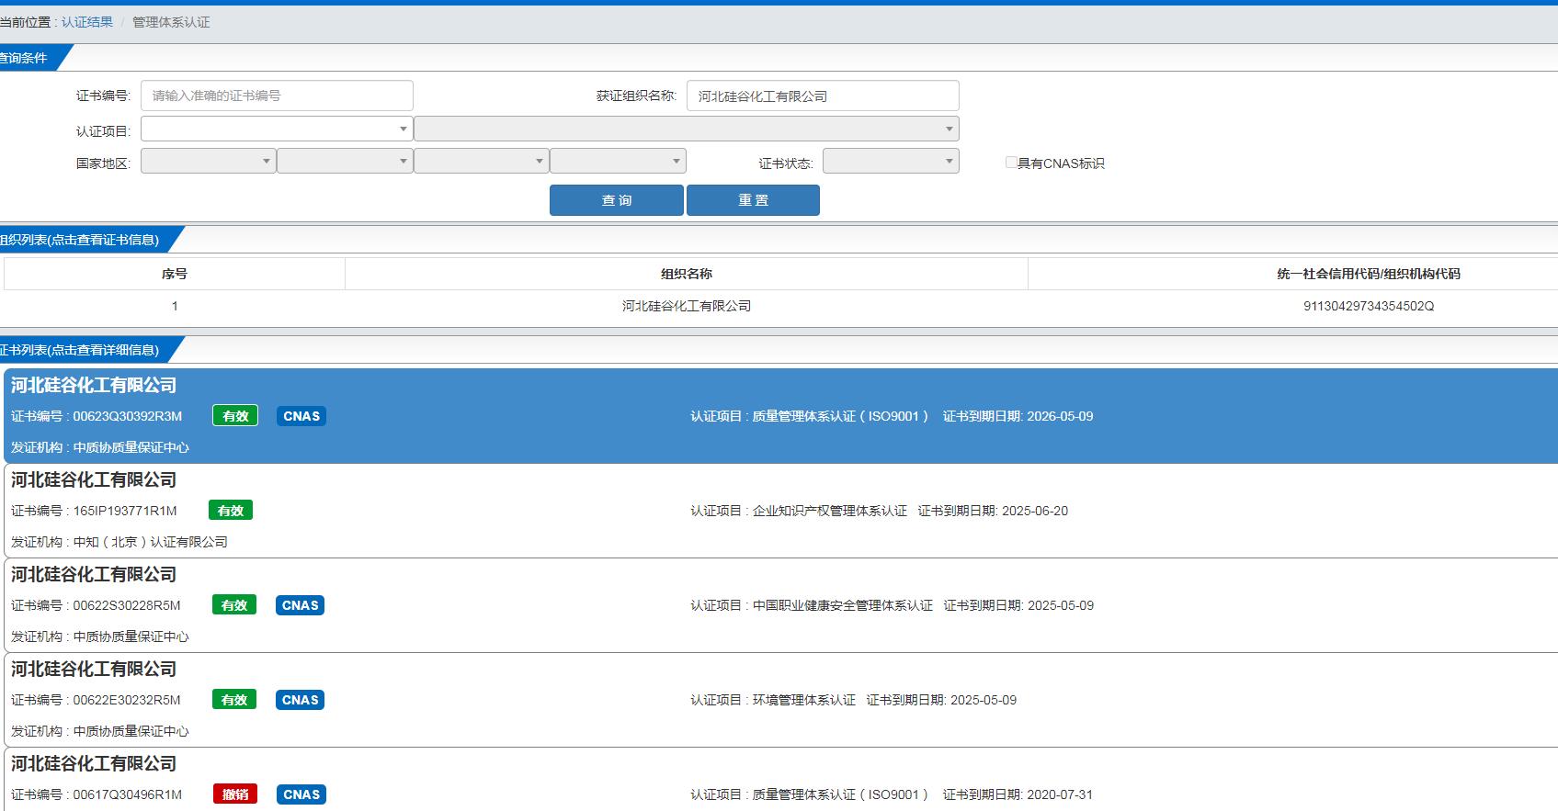Click the 序号 column header
The image size is (1558, 811).
pyautogui.click(x=175, y=274)
